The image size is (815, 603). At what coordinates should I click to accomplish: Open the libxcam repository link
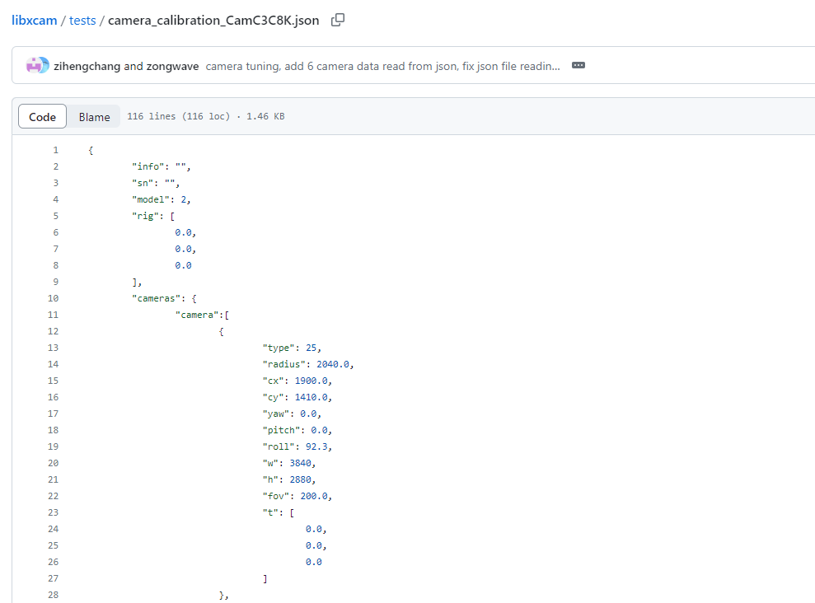(x=35, y=21)
